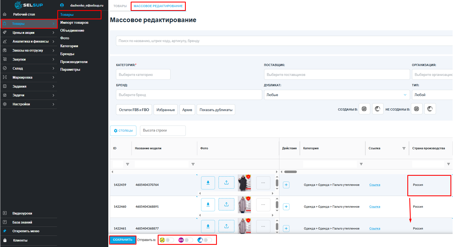454x247 pixels.
Task: Open three-dots photo menu in second row
Action: [263, 204]
